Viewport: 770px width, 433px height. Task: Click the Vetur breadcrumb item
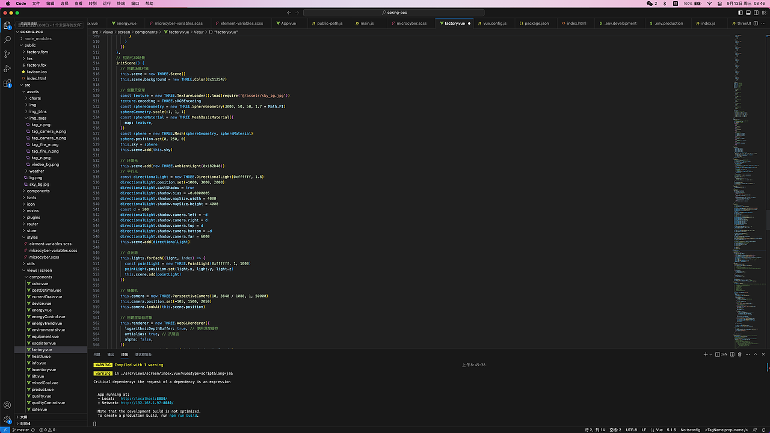point(199,32)
